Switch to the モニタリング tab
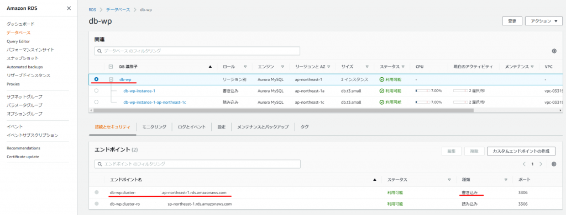The width and height of the screenshot is (566, 215). click(x=154, y=127)
